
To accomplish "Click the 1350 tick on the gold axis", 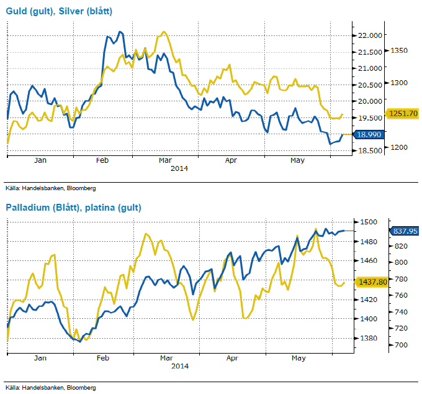I will [398, 50].
